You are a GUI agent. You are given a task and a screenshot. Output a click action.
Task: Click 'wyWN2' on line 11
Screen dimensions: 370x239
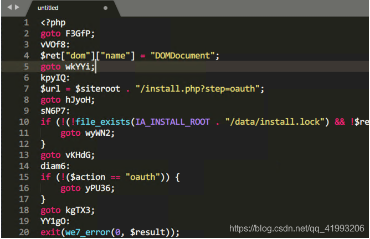tap(97, 133)
